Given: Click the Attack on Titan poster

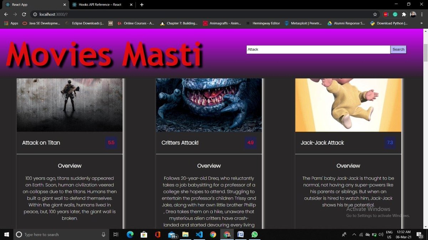Looking at the screenshot, I should pos(70,105).
